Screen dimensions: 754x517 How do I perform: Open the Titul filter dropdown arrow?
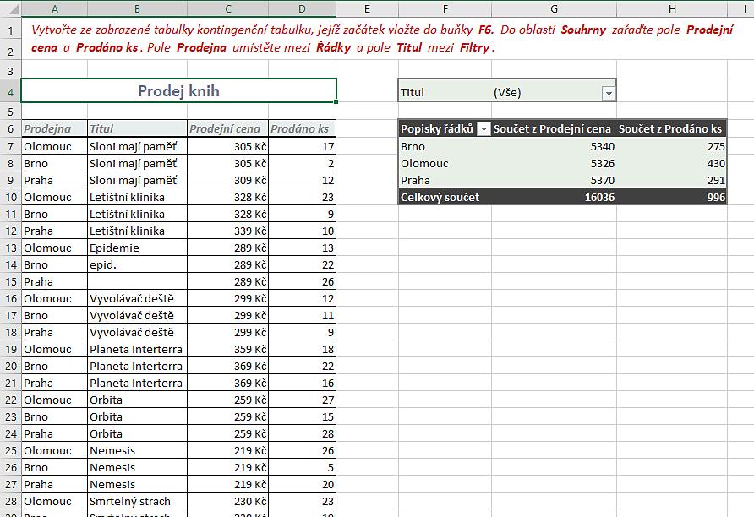coord(609,93)
